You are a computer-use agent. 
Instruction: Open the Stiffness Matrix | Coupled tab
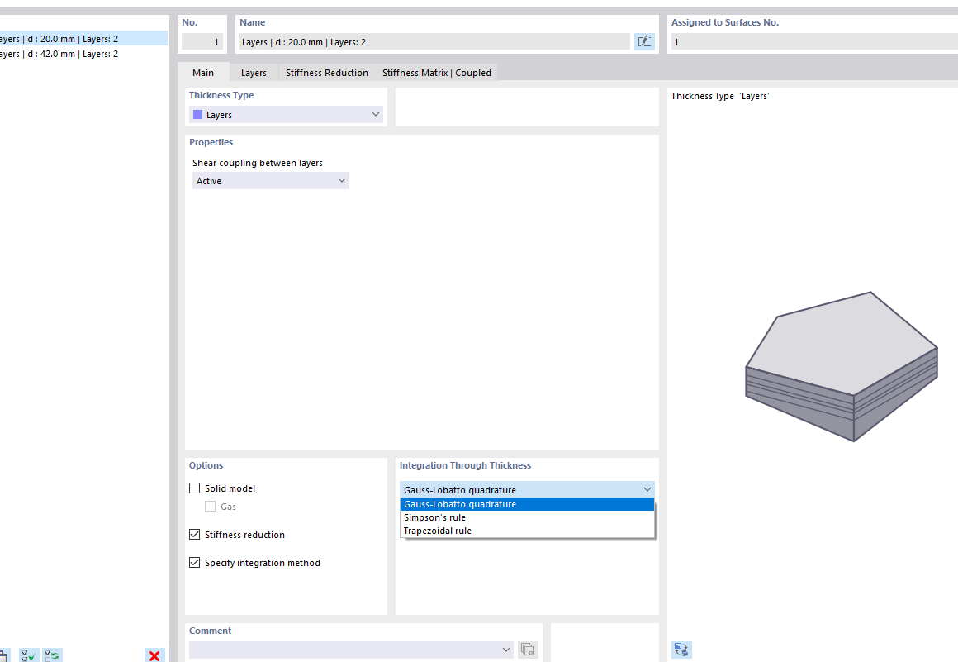pos(436,73)
